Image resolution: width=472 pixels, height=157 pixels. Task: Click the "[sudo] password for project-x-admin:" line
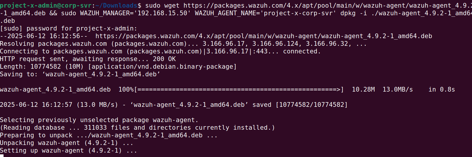coord(68,28)
